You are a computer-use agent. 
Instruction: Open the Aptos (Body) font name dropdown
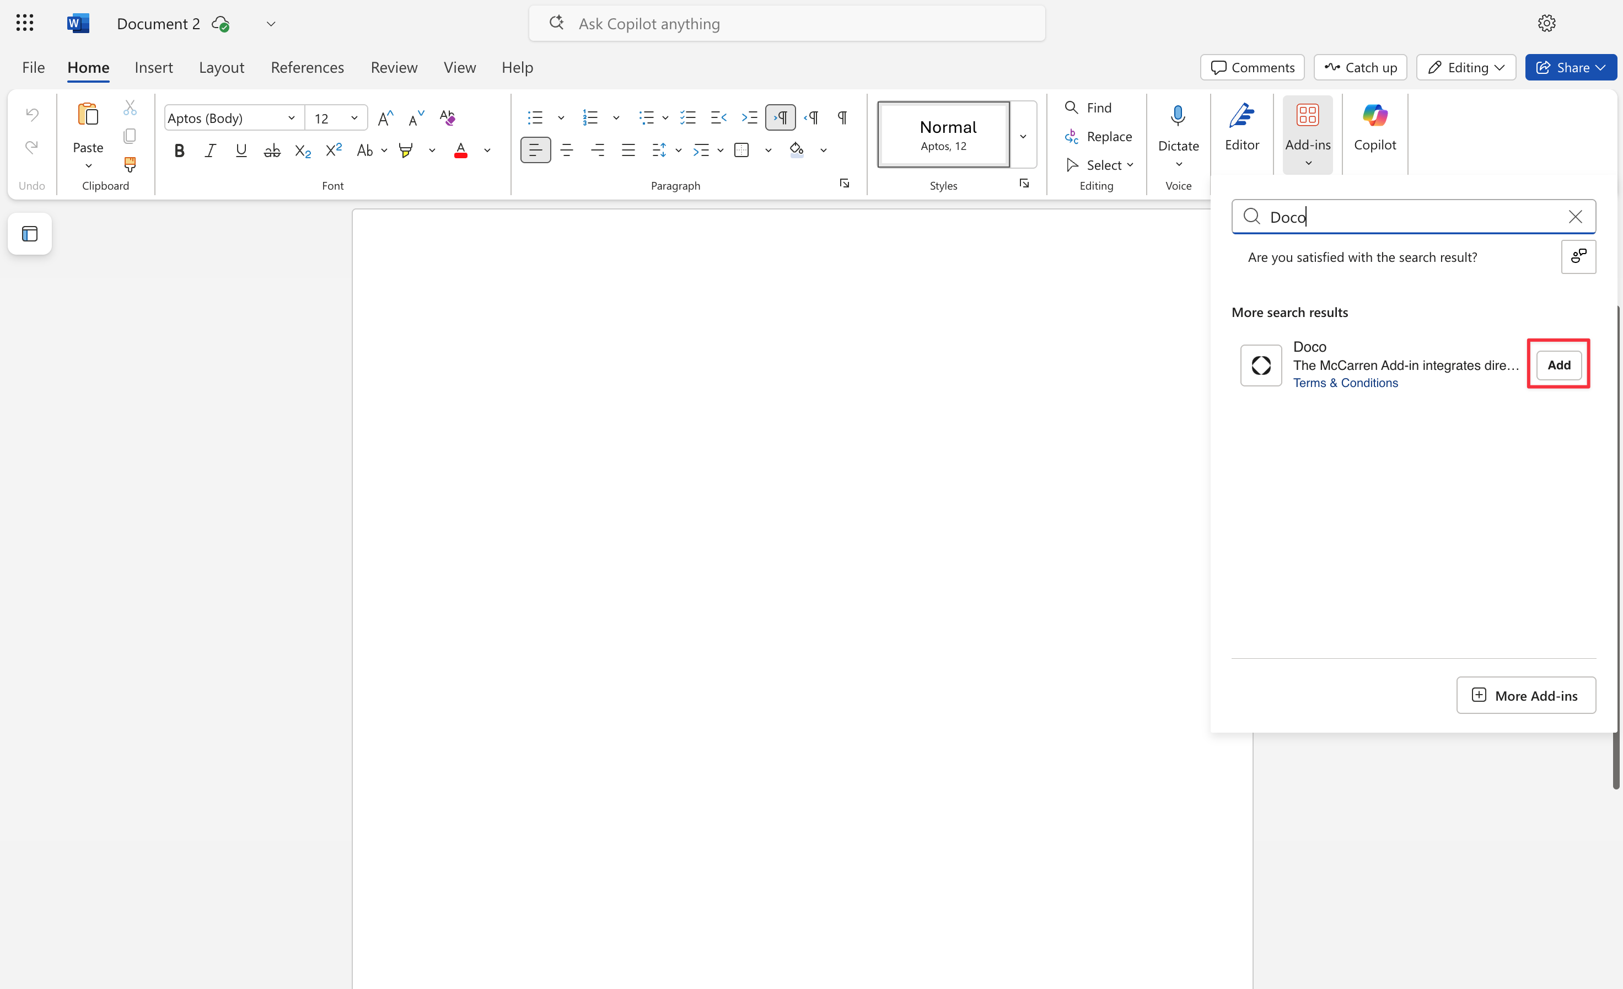pos(291,118)
